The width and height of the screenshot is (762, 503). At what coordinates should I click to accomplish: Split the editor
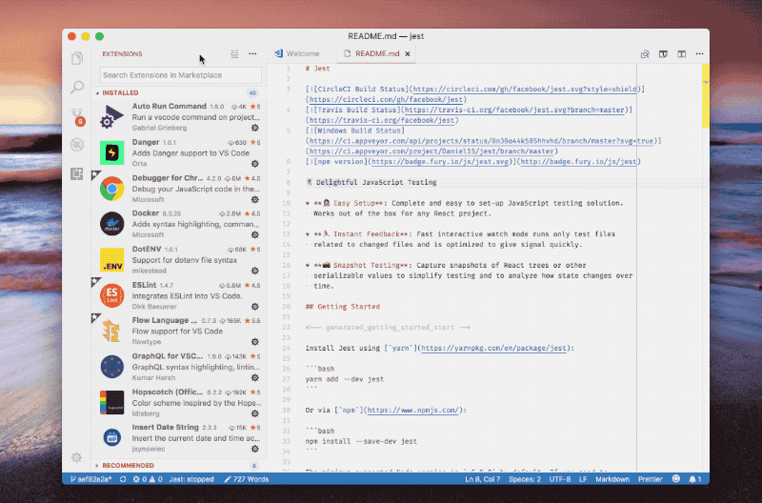[682, 54]
